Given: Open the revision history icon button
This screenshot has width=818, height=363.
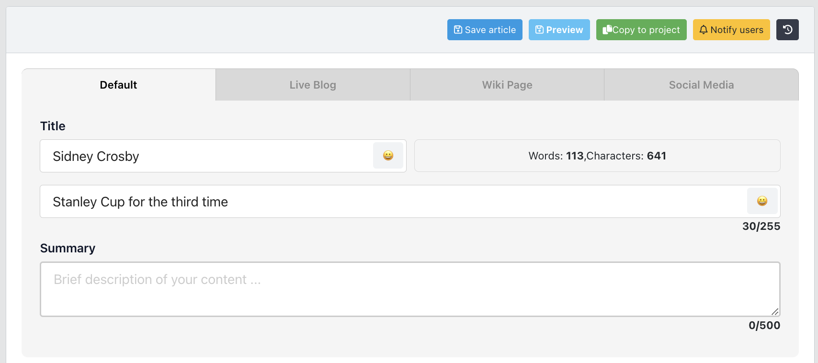Looking at the screenshot, I should tap(787, 30).
